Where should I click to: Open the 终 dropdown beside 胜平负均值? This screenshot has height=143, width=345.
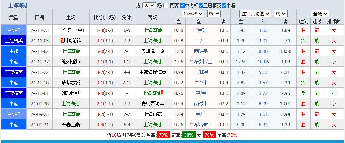point(281,14)
